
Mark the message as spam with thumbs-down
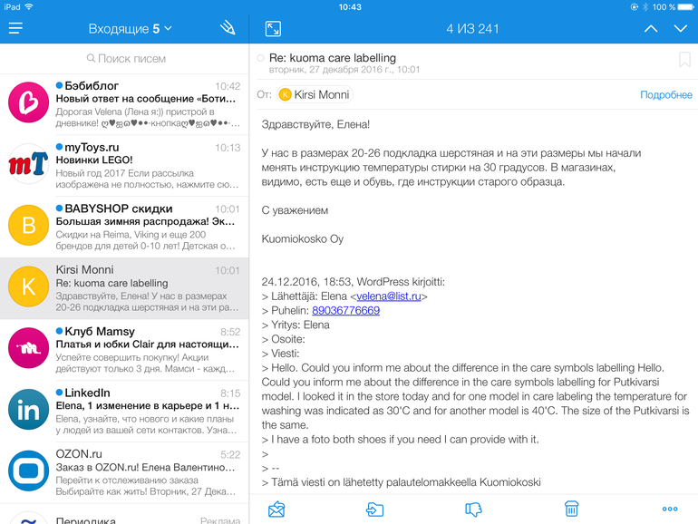pos(473,509)
